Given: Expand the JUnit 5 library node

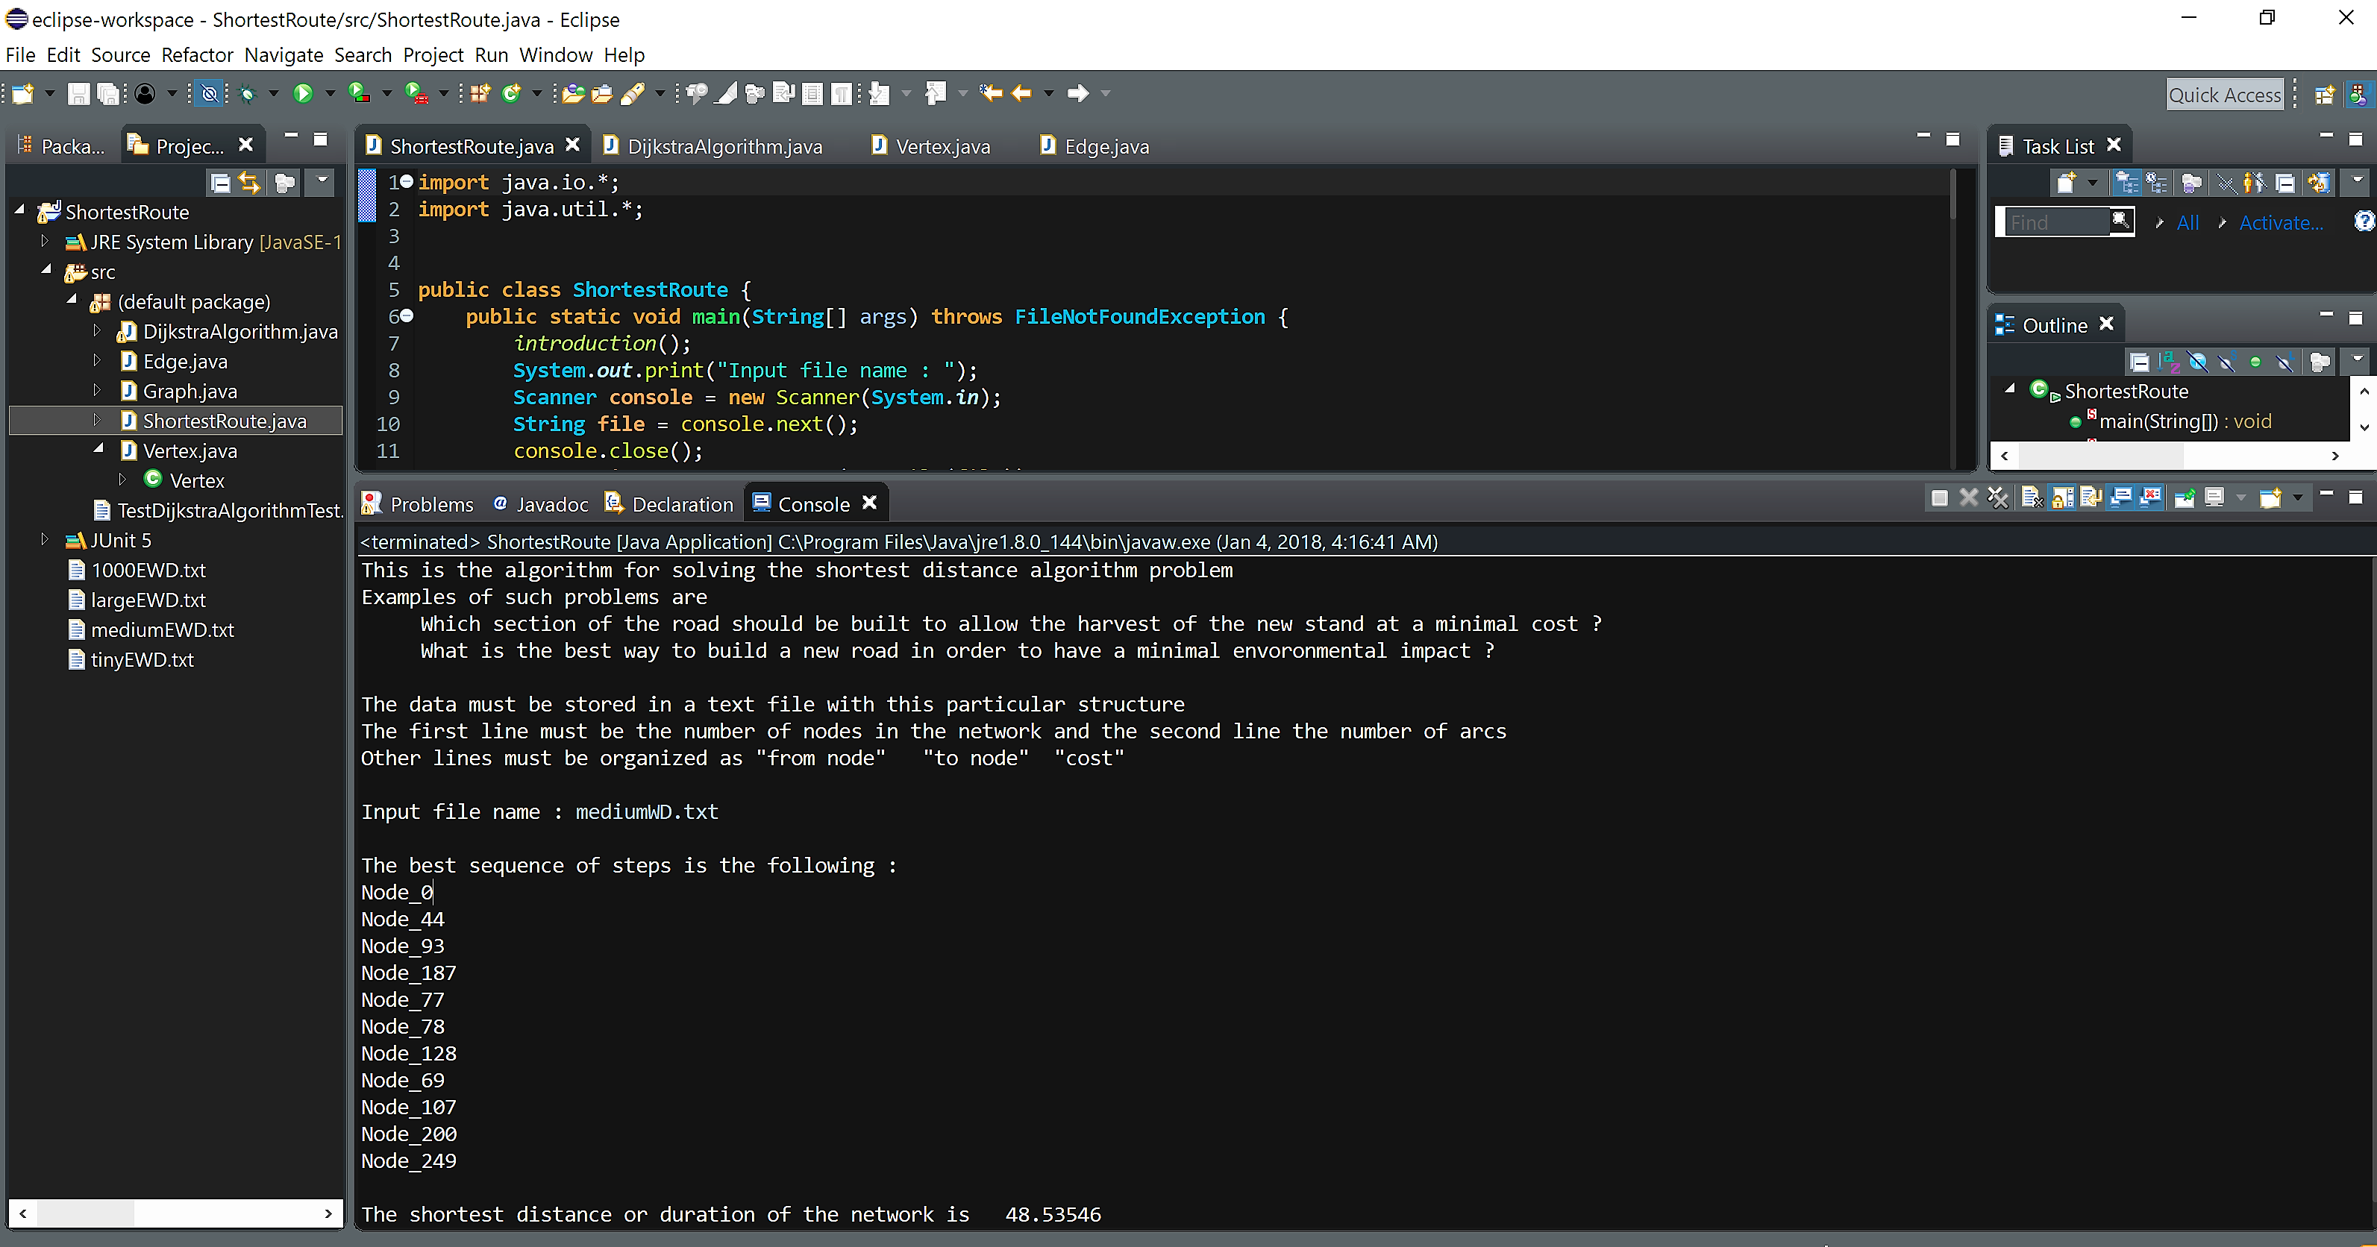Looking at the screenshot, I should (44, 539).
